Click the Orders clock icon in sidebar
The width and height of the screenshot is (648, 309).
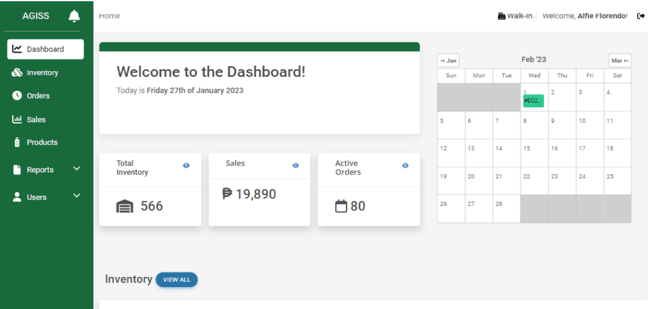click(17, 96)
